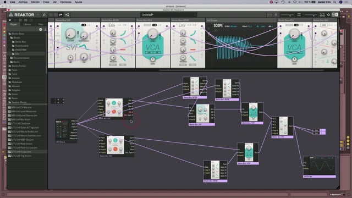Open the Reaktor settings gear icon
352x198 pixels.
pyautogui.click(x=328, y=15)
